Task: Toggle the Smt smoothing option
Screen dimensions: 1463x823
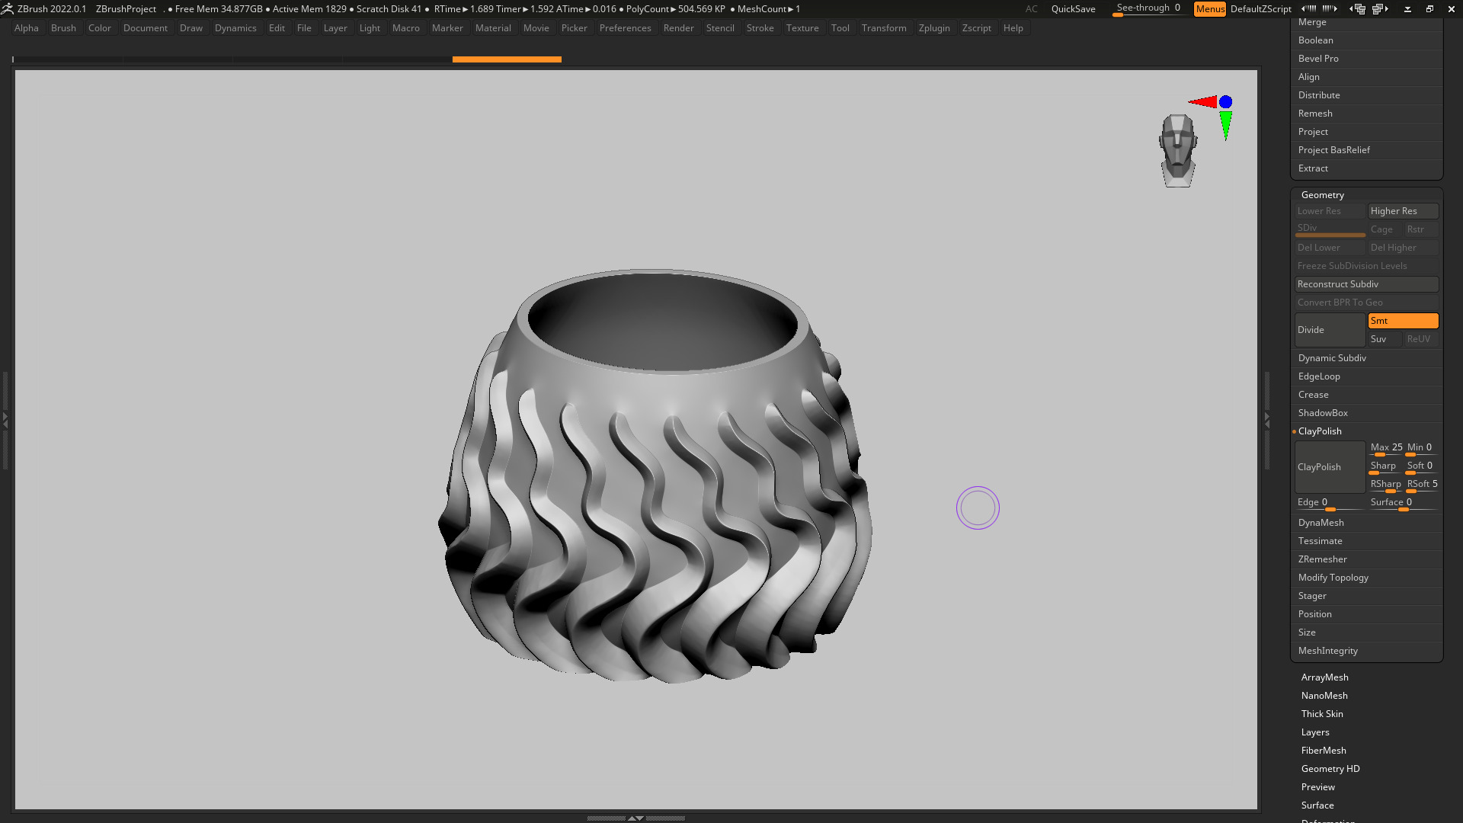Action: tap(1403, 321)
